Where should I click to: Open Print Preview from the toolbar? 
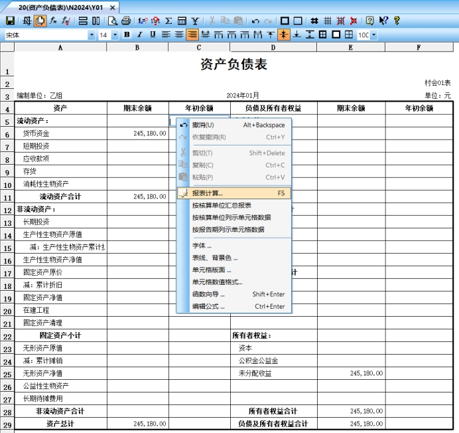point(113,21)
